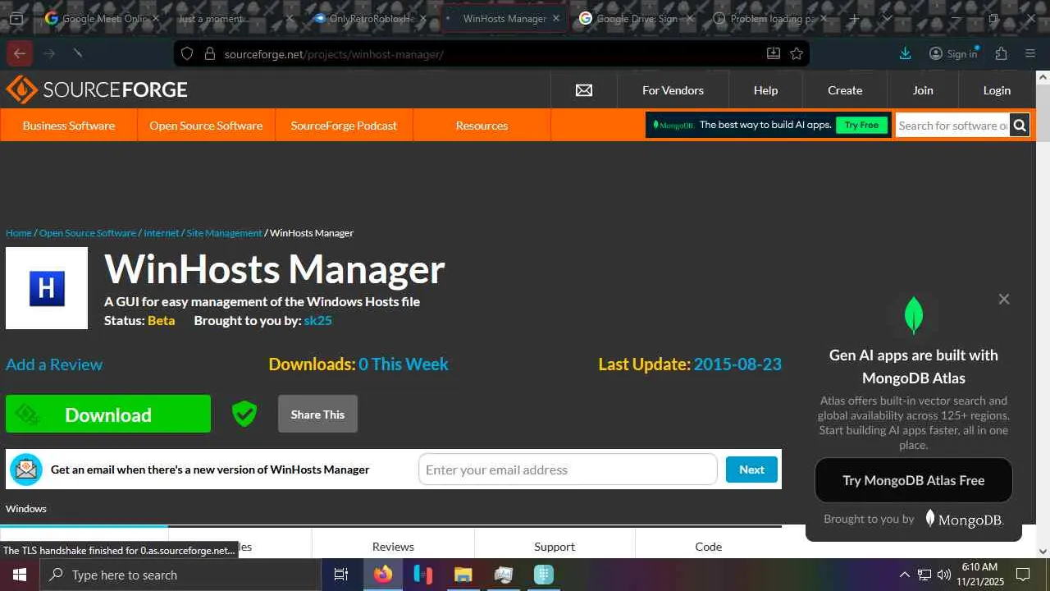
Task: Open Task View on the taskbar
Action: pos(341,575)
